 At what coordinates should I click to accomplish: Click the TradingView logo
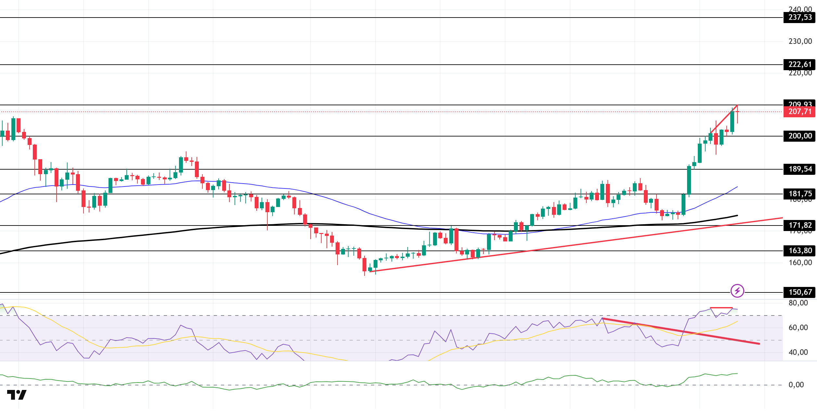[17, 394]
